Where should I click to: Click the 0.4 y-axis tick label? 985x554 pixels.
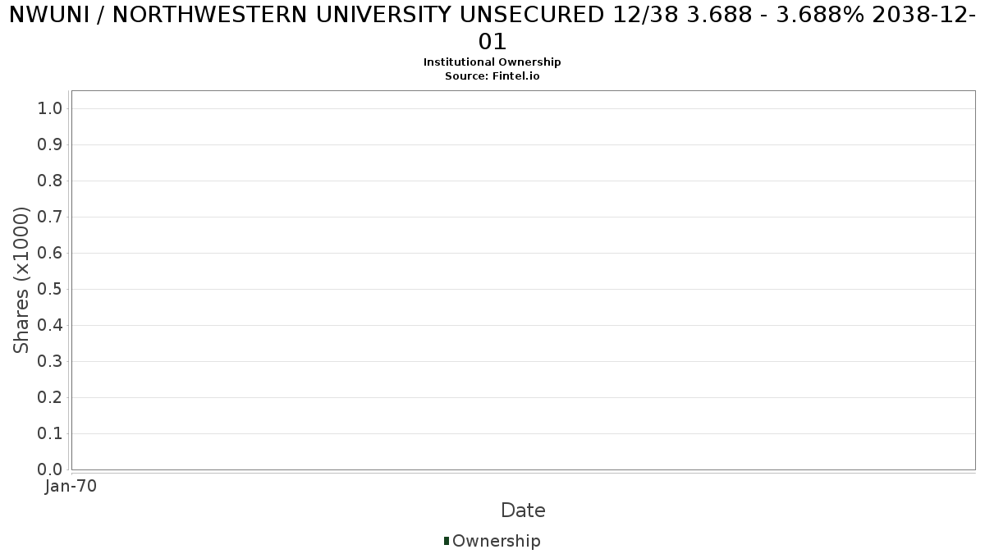click(50, 326)
